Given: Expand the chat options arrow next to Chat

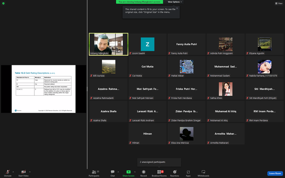Looking at the screenshot, I should (x=118, y=172).
